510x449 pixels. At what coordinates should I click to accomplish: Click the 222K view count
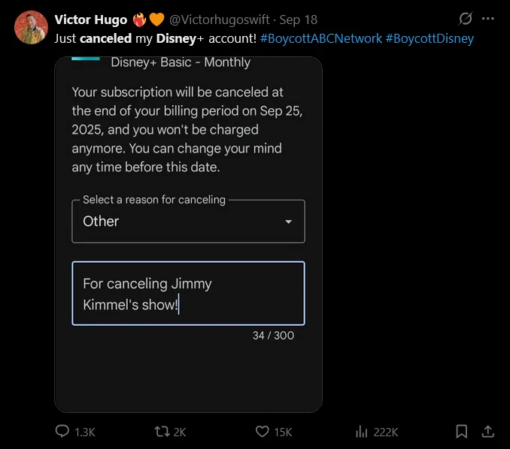(x=385, y=432)
